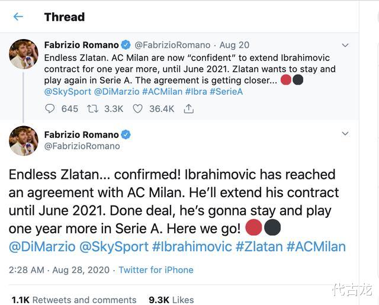Open the Twitter for iPhone source link
This screenshot has width=379, height=305.
point(156,269)
